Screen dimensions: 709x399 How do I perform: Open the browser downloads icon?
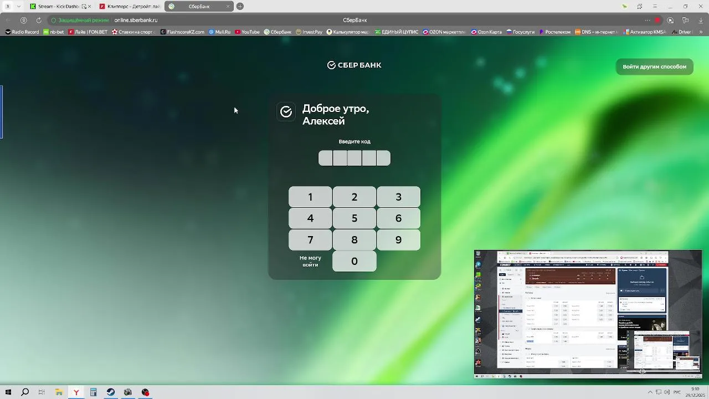(x=700, y=20)
